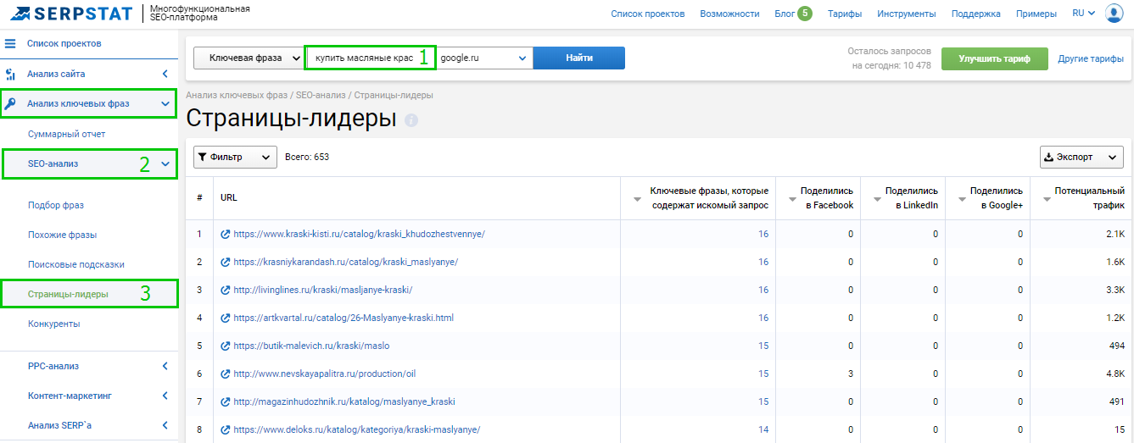Open the Экспорт dropdown

click(x=1081, y=157)
